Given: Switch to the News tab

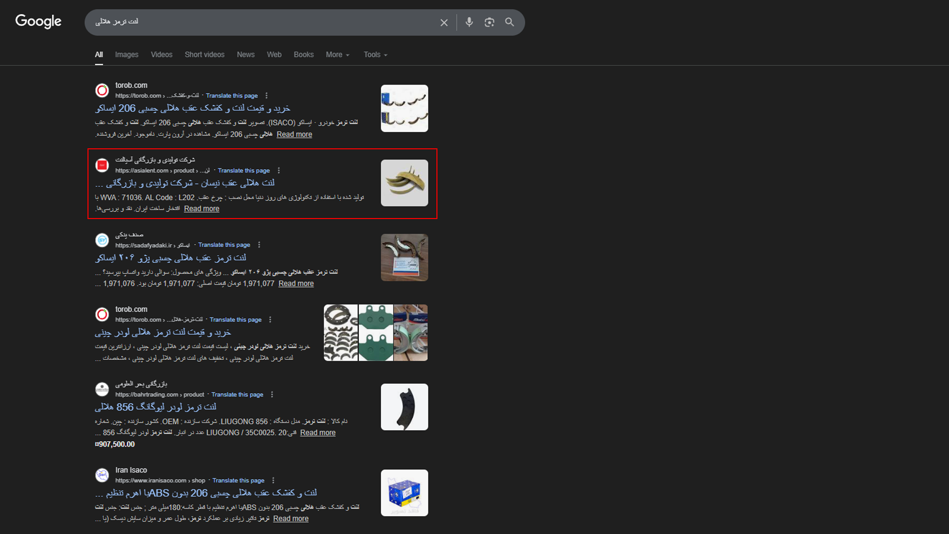Looking at the screenshot, I should tap(246, 54).
